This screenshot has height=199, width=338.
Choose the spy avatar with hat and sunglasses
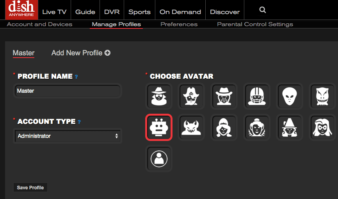tap(158, 95)
